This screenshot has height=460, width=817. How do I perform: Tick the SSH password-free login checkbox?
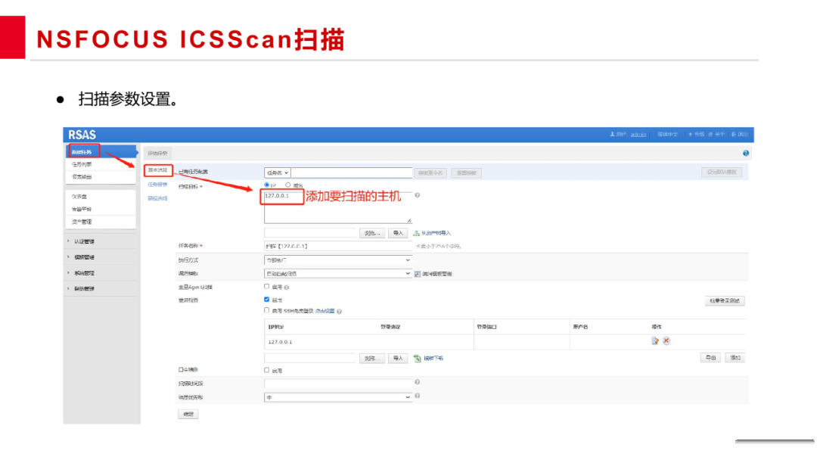click(267, 310)
